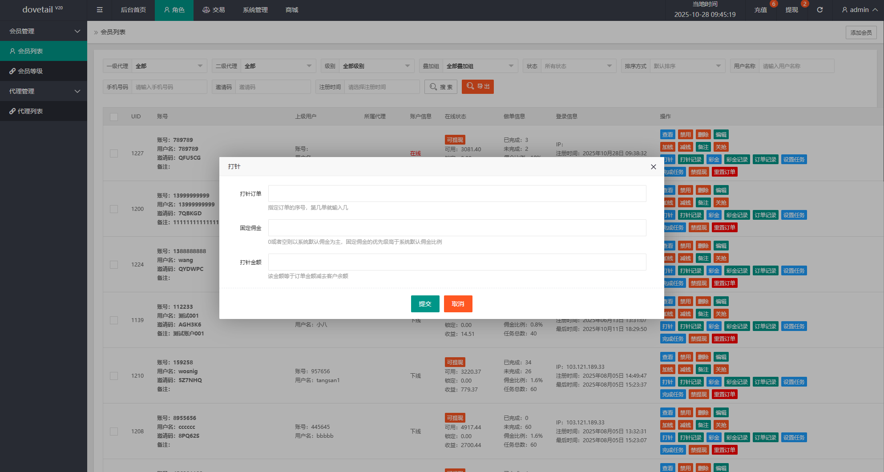Open the admin user dropdown
This screenshot has width=884, height=472.
pyautogui.click(x=859, y=10)
